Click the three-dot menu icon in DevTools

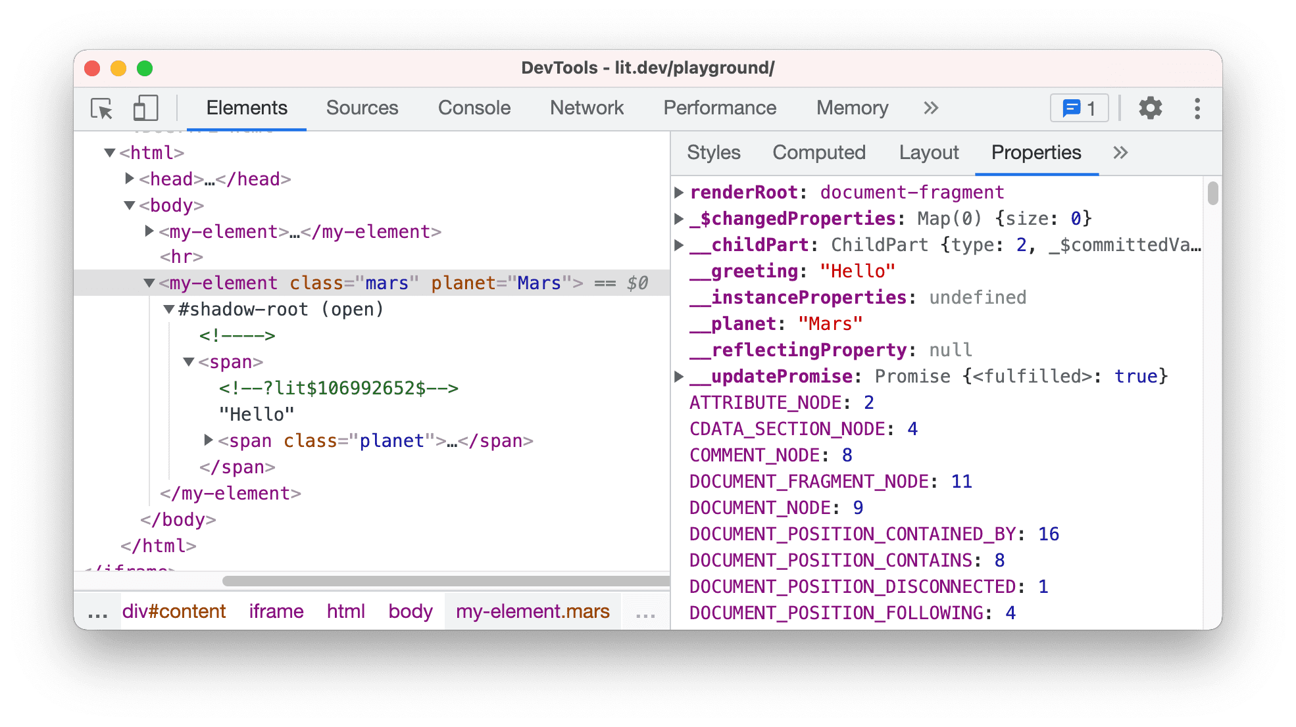[x=1203, y=106]
